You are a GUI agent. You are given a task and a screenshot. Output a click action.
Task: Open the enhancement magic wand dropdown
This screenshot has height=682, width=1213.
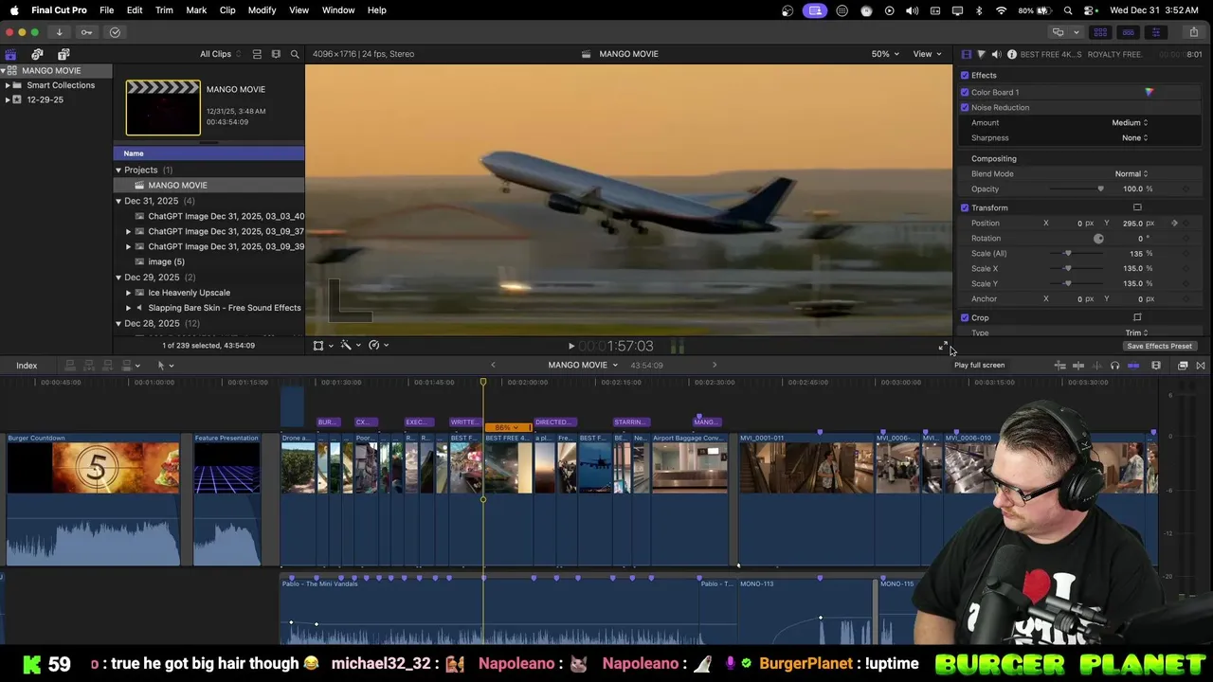350,346
